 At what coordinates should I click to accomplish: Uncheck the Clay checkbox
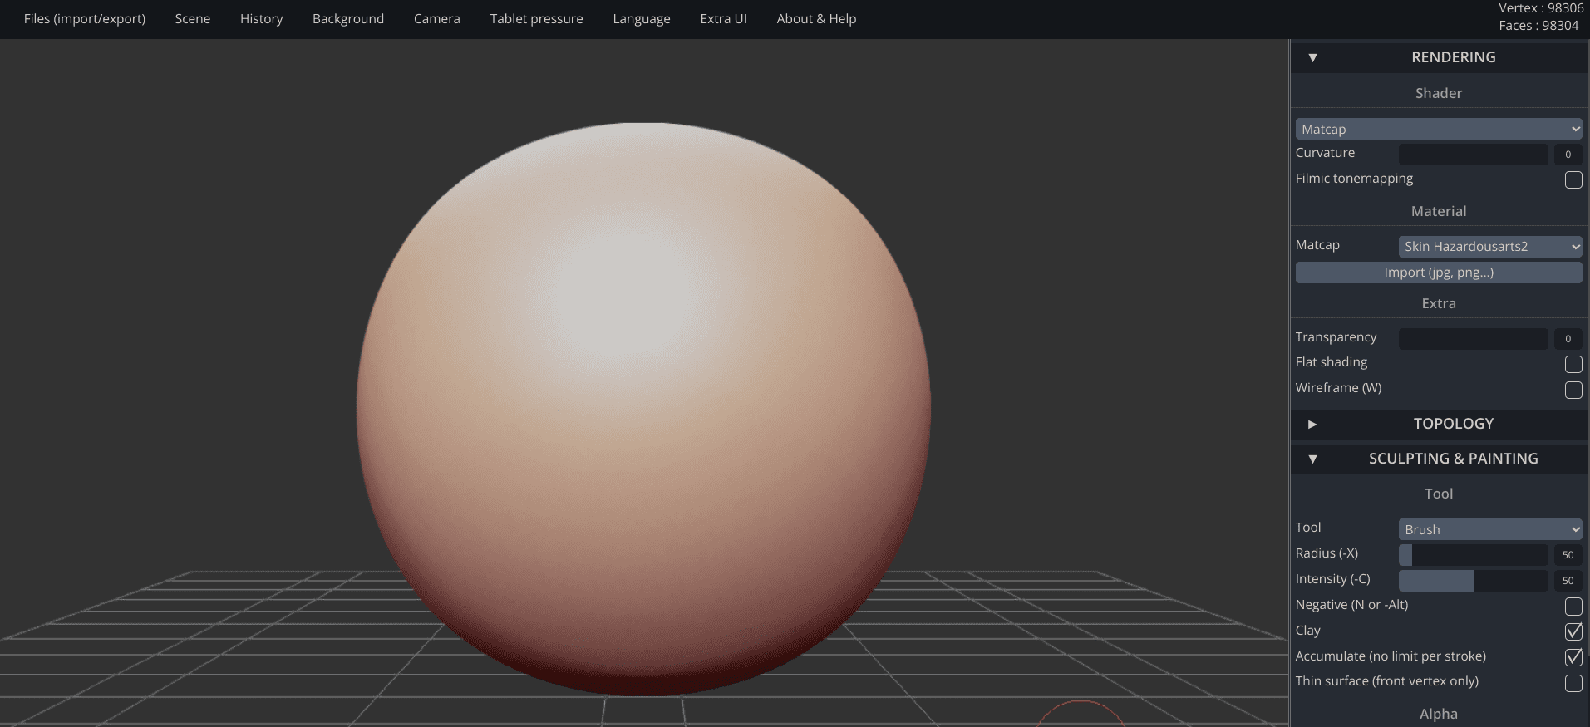click(1573, 631)
